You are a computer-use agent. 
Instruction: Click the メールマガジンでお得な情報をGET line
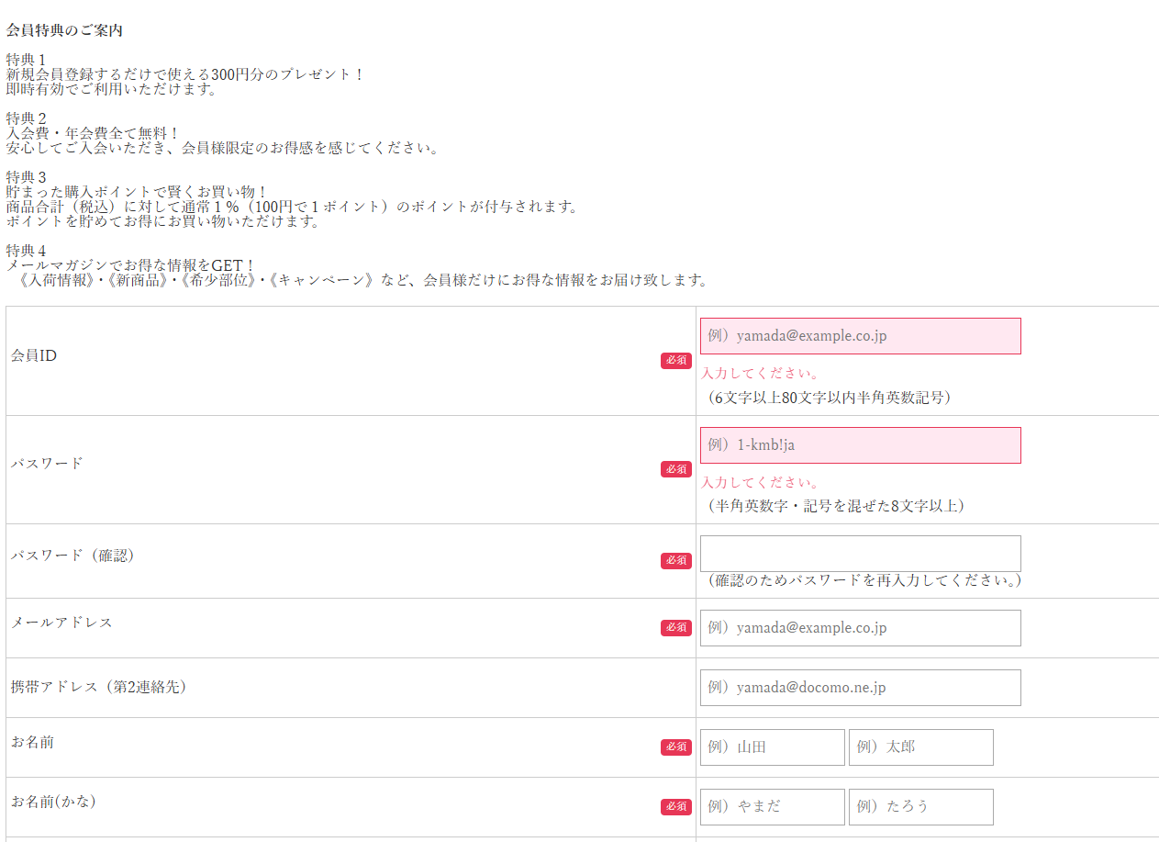131,265
